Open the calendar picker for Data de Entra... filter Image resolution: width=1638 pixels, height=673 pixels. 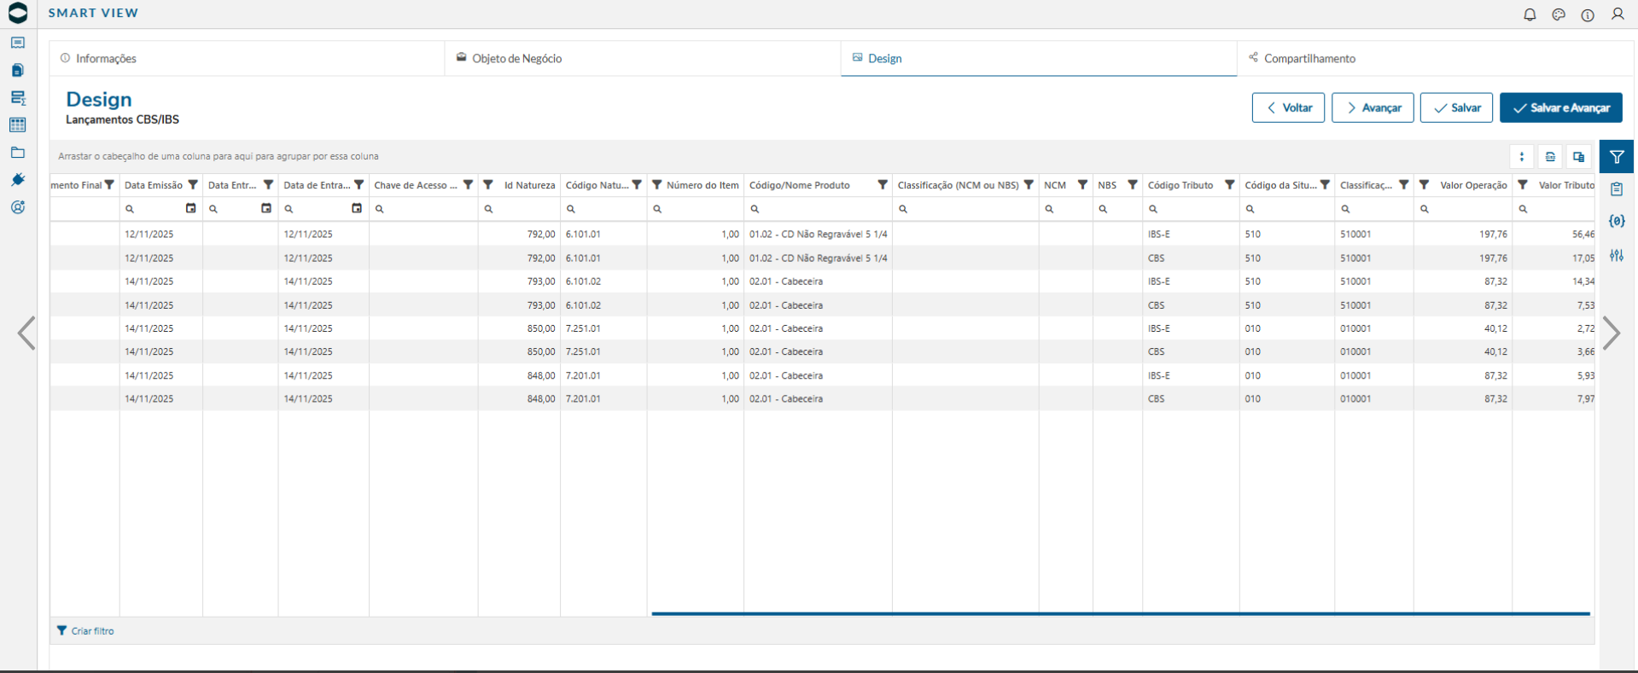tap(357, 208)
